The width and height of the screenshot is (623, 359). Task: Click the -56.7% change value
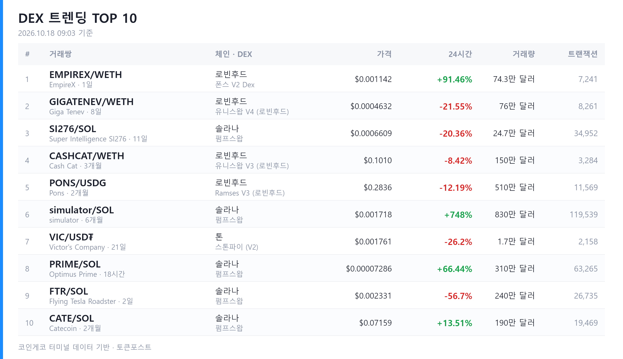tap(458, 296)
